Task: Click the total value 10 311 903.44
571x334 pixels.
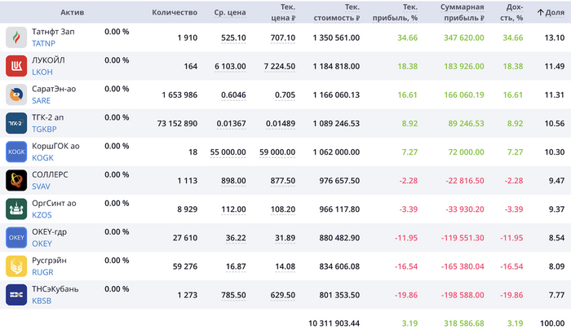Action: (x=334, y=323)
